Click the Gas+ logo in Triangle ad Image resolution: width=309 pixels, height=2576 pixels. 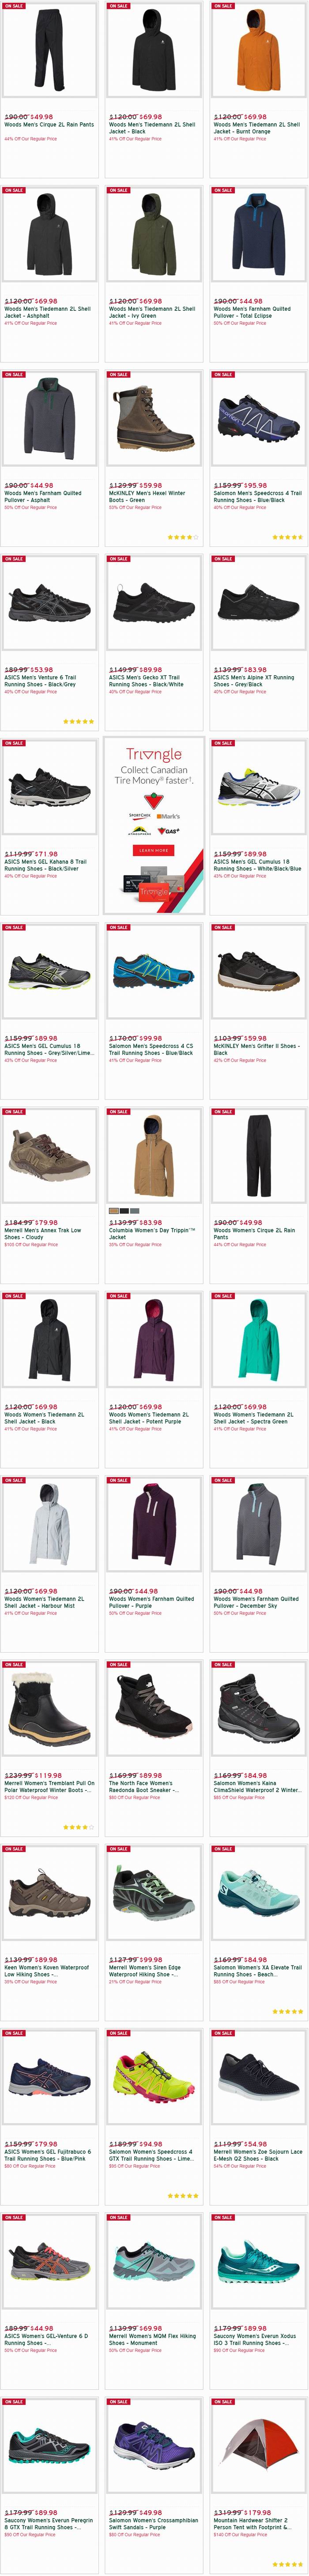(168, 831)
